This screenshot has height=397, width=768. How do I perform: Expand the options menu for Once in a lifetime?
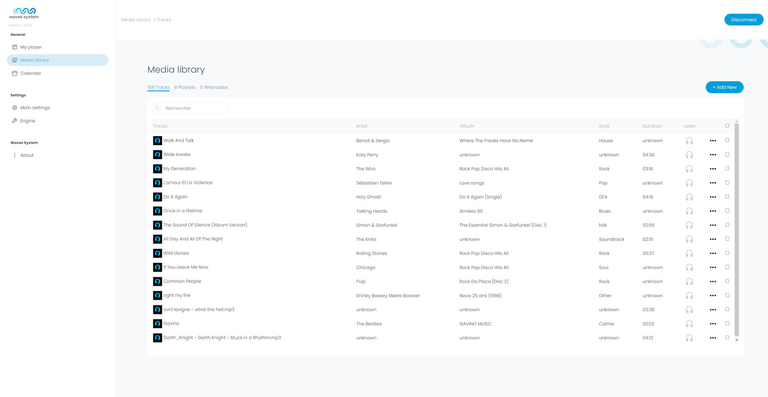tap(713, 211)
